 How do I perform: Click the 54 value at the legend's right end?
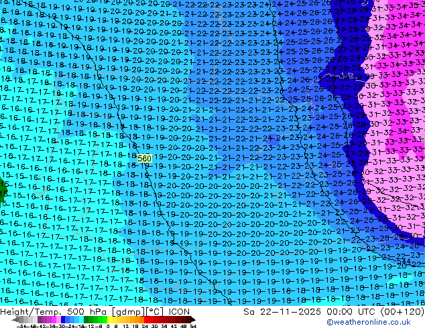pos(192,326)
